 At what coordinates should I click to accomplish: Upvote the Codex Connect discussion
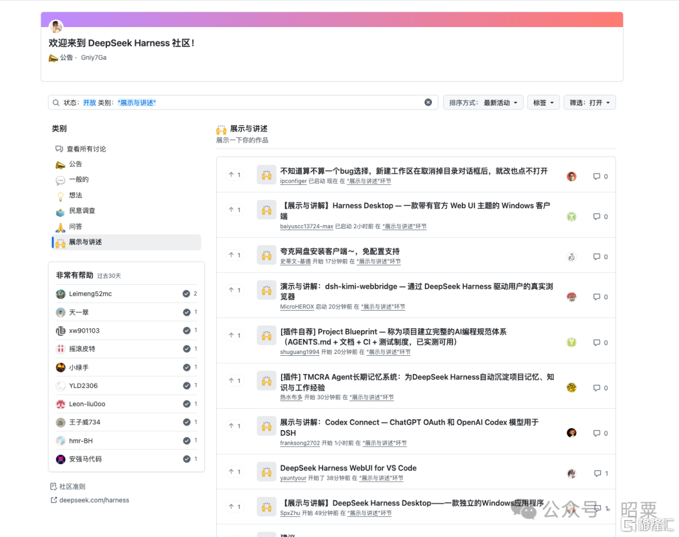coord(235,426)
